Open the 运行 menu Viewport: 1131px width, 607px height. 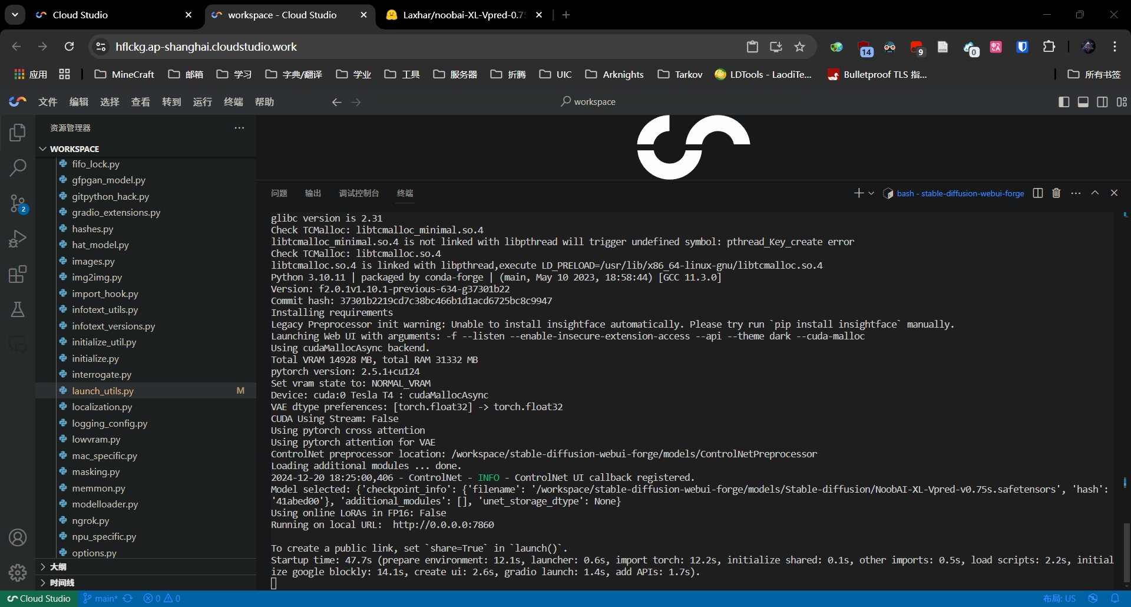[202, 102]
